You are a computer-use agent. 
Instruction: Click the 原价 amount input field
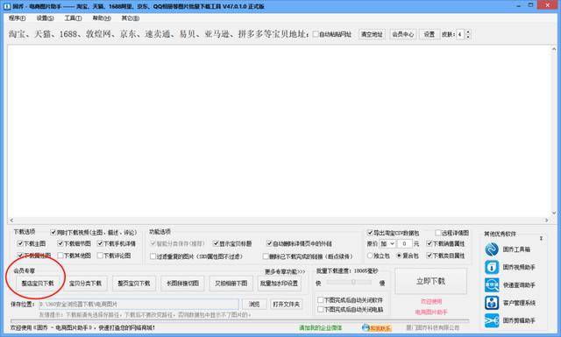click(x=405, y=243)
